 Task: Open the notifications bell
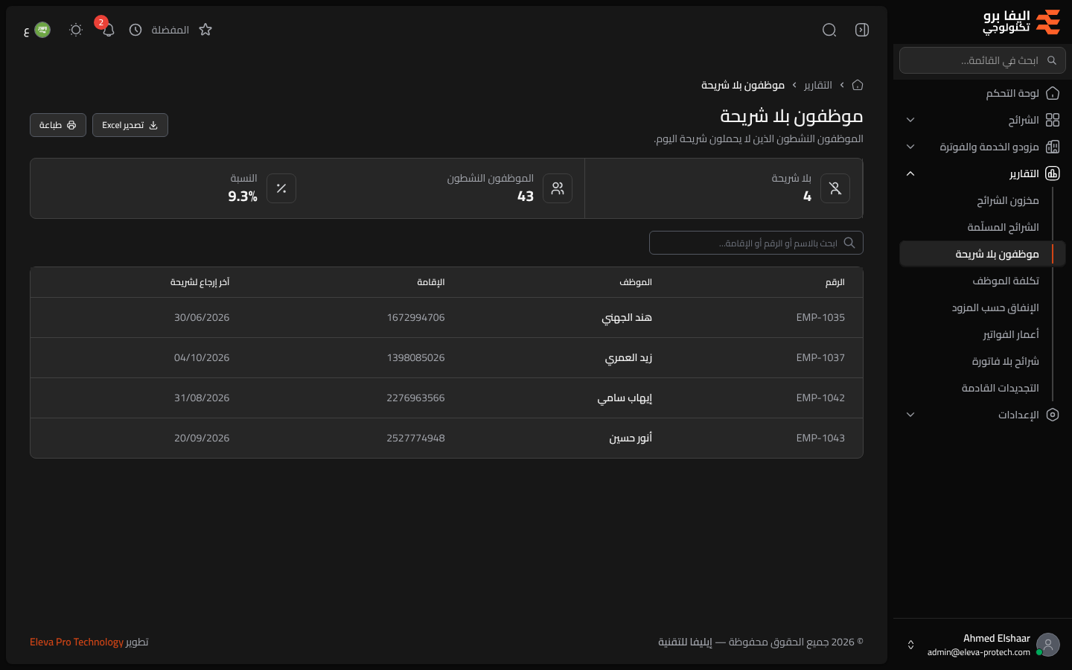click(x=108, y=30)
